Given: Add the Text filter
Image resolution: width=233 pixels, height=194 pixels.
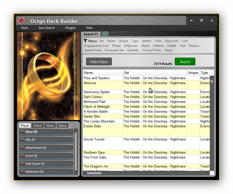Looking at the screenshot, I should [x=182, y=46].
